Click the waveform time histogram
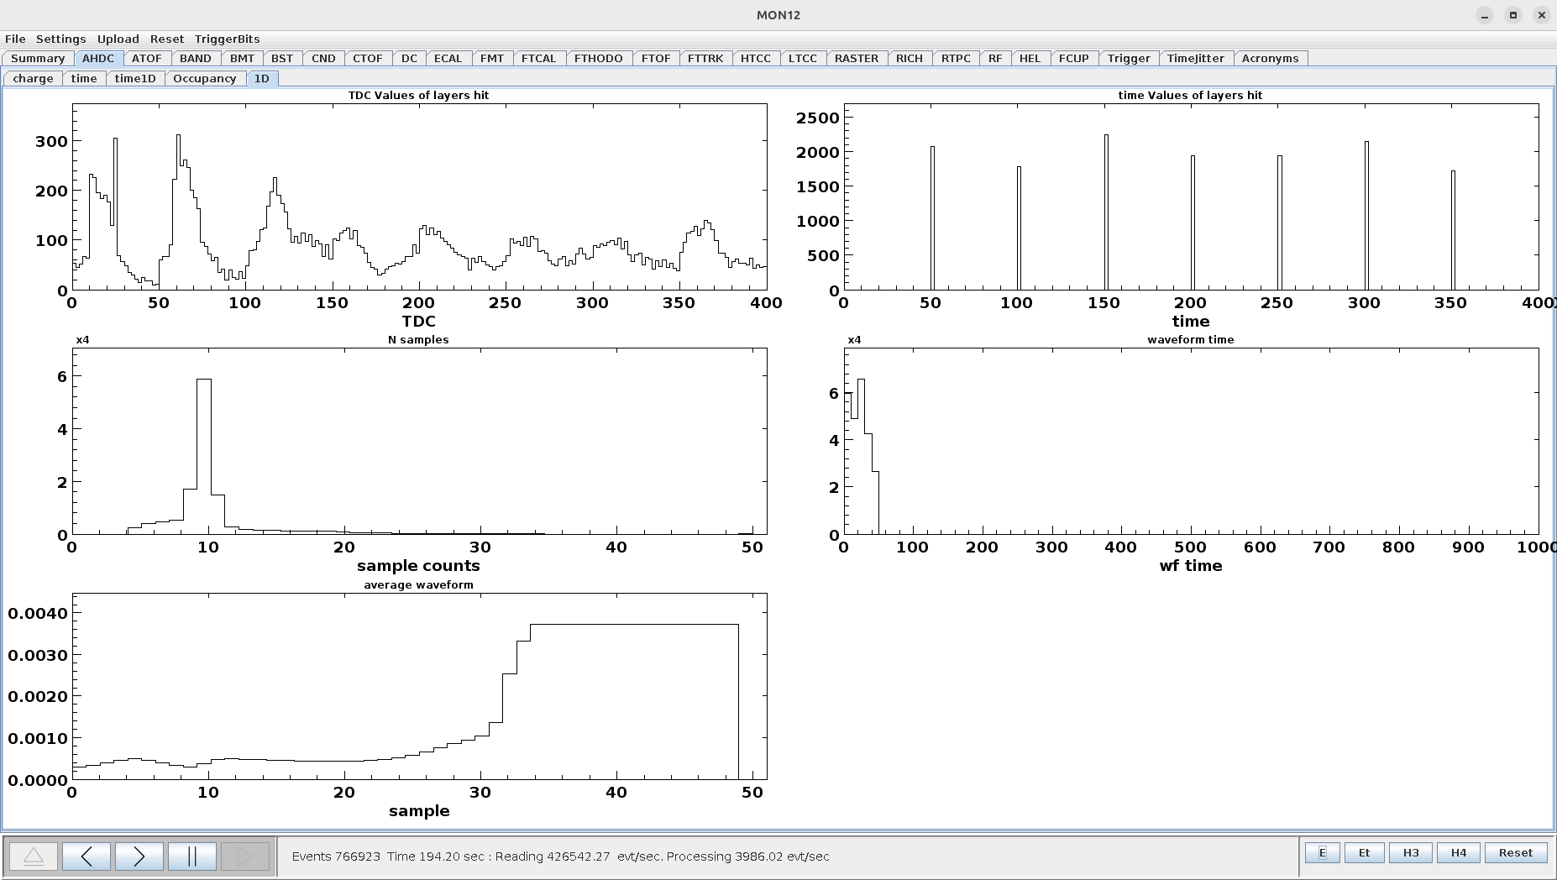1557x880 pixels. coord(1191,441)
